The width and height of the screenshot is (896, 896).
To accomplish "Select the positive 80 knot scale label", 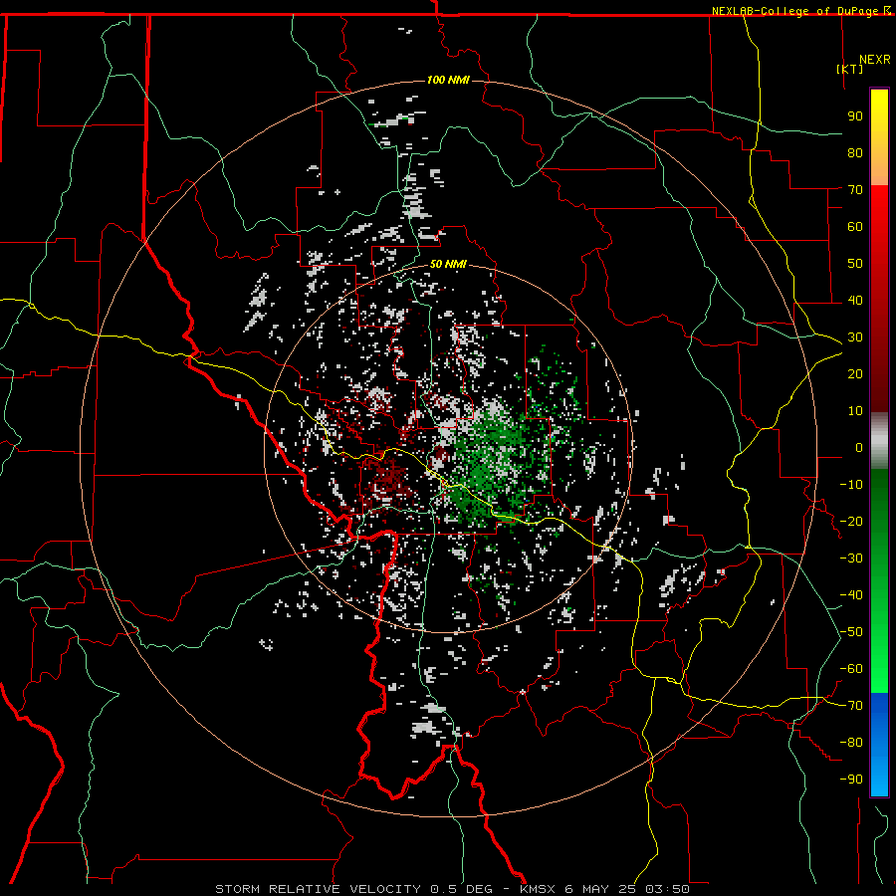I will pyautogui.click(x=855, y=152).
